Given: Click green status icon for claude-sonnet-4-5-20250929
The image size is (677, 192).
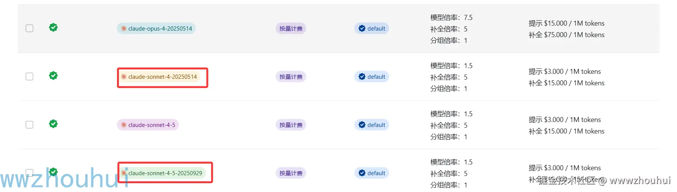Looking at the screenshot, I should point(54,172).
